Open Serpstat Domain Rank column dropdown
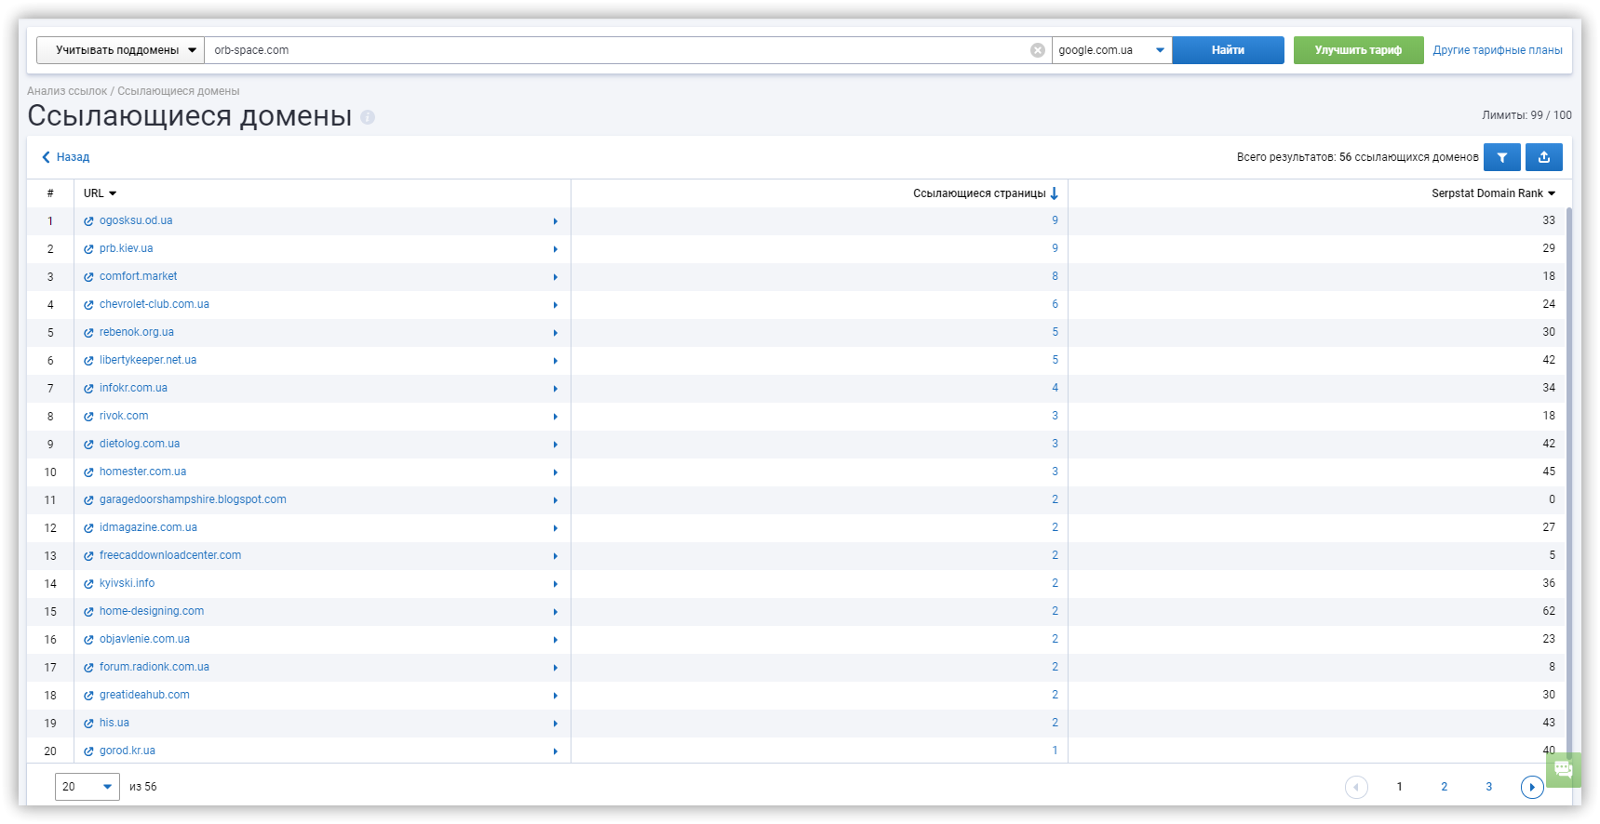 [1552, 193]
